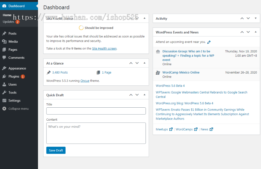Go to Home submenu item
This screenshot has width=261, height=169.
coord(7,15)
